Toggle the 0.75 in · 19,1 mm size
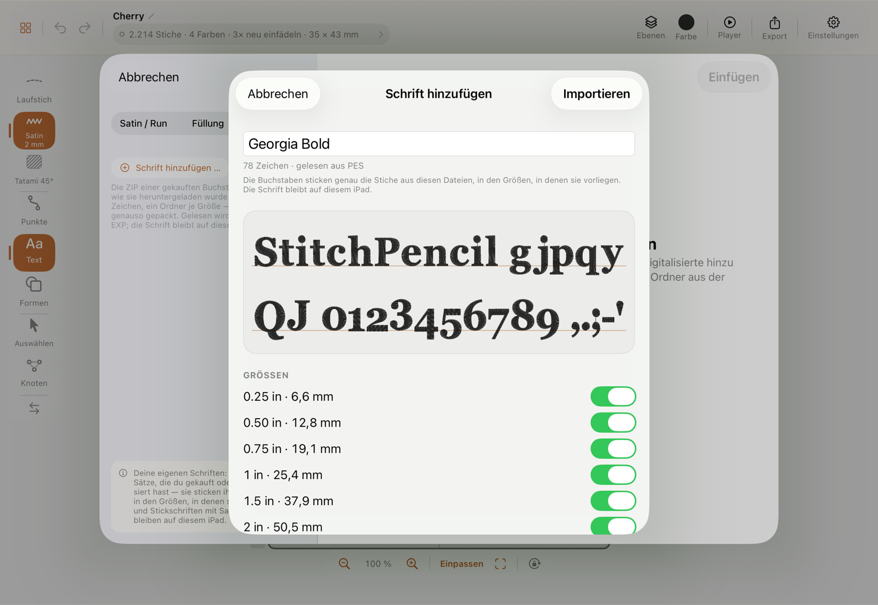 (x=613, y=449)
